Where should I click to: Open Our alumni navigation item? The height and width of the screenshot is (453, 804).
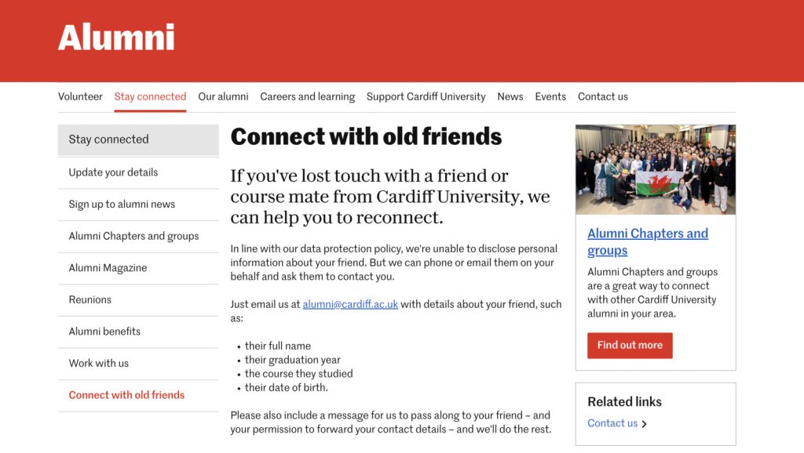[x=223, y=96]
